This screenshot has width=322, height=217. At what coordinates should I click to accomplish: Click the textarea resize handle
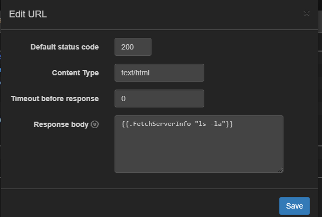[281, 170]
